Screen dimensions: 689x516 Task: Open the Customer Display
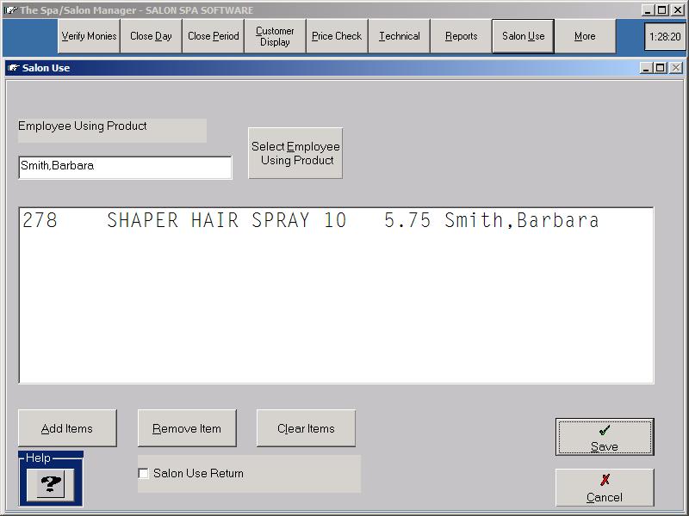[275, 37]
